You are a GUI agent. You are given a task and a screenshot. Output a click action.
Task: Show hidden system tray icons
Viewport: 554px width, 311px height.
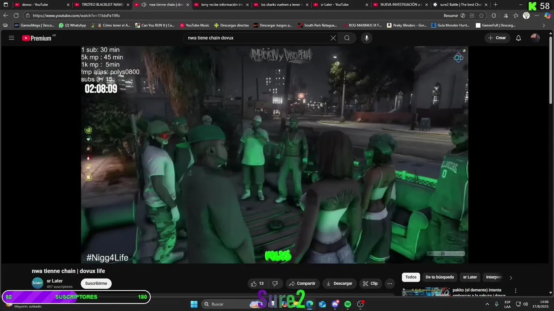pyautogui.click(x=487, y=304)
